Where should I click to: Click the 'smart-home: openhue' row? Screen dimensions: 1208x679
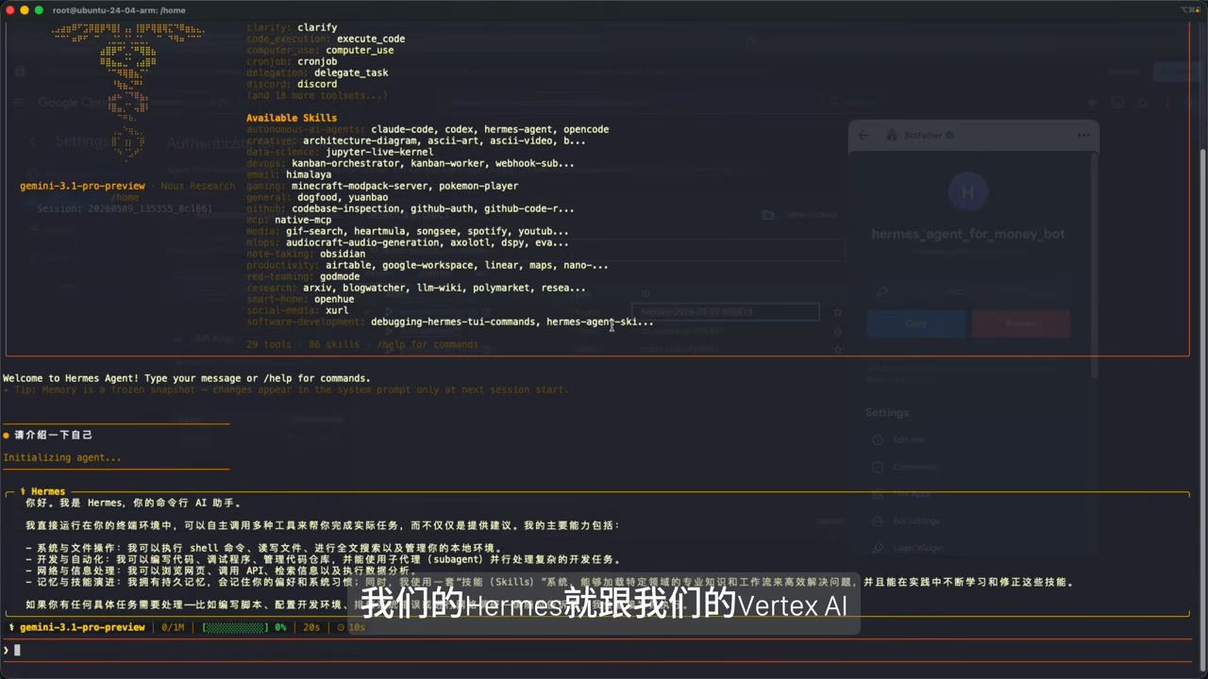[300, 299]
